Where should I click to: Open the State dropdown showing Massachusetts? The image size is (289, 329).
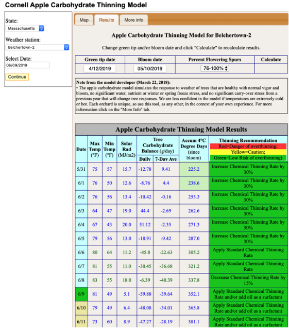pos(25,28)
